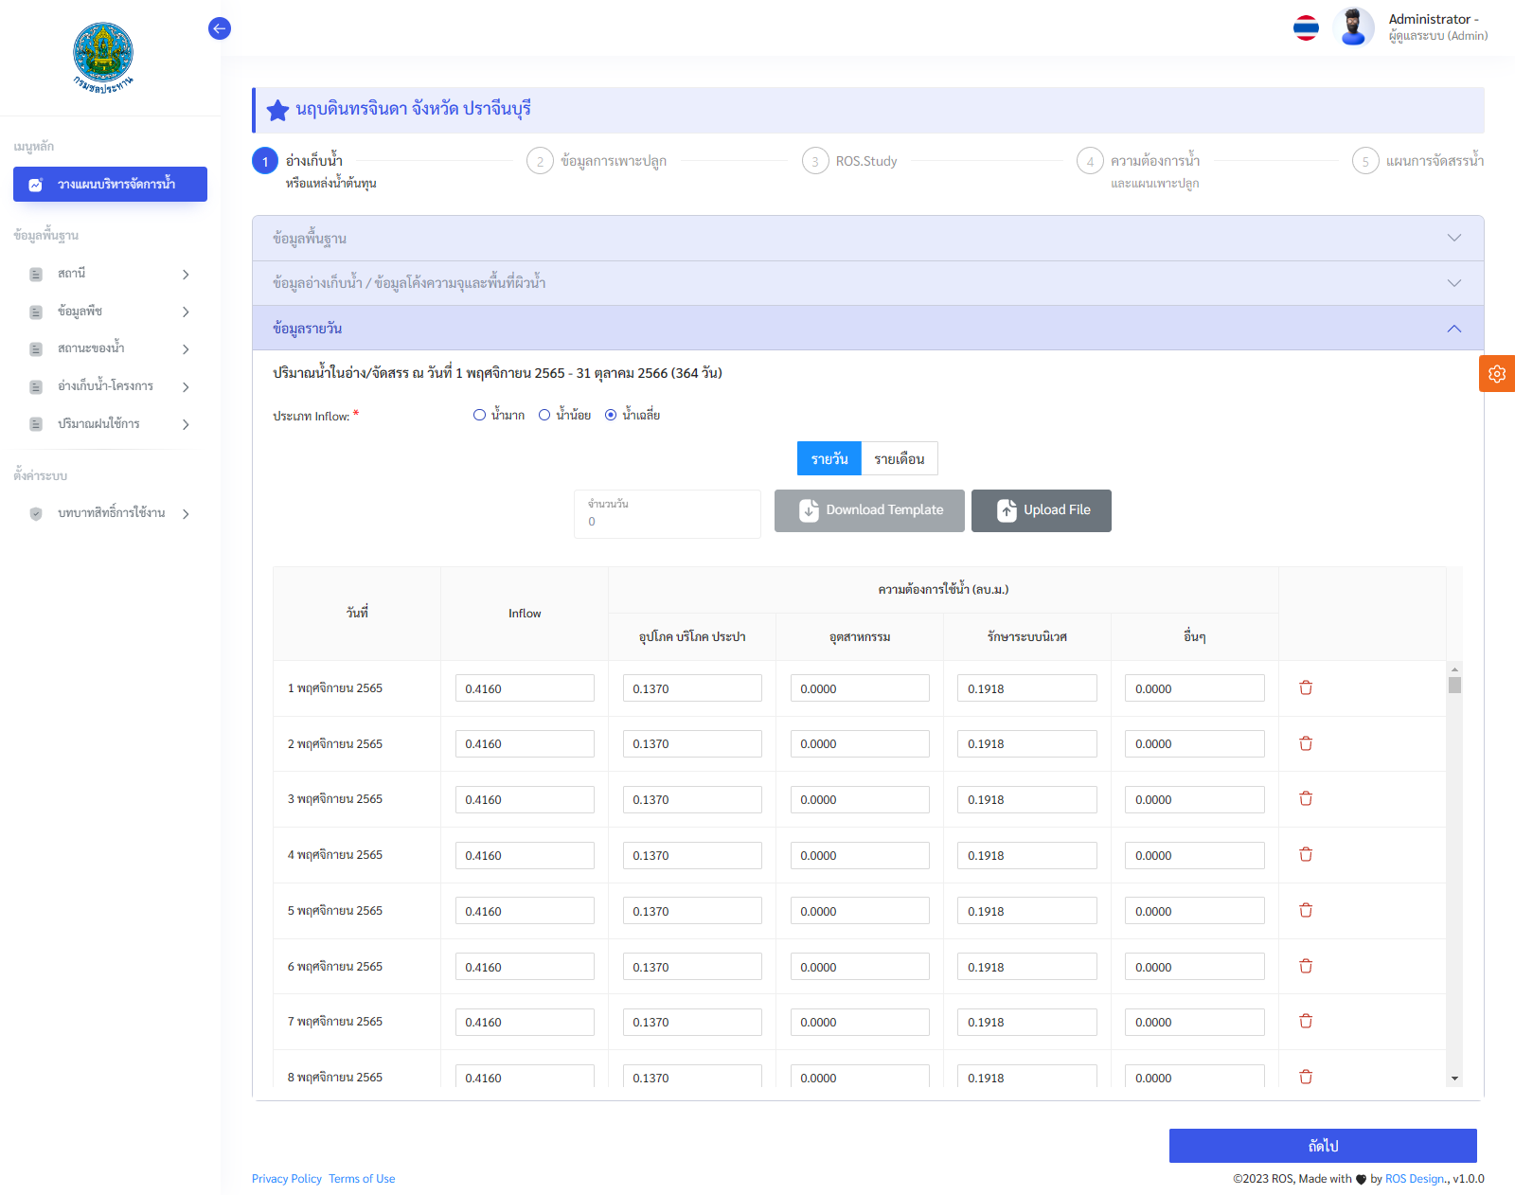This screenshot has width=1515, height=1195.
Task: Select the น้ำน้อย inflow radio button
Action: coord(544,415)
